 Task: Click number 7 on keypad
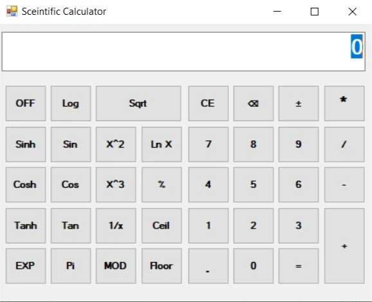click(x=209, y=144)
